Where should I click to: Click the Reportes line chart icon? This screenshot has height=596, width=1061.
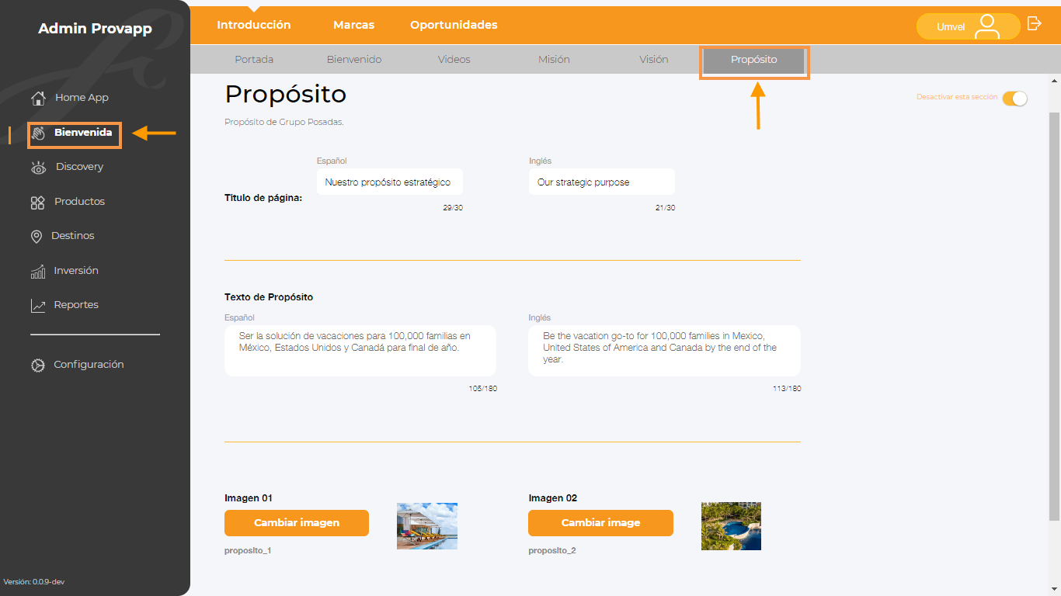pos(38,306)
